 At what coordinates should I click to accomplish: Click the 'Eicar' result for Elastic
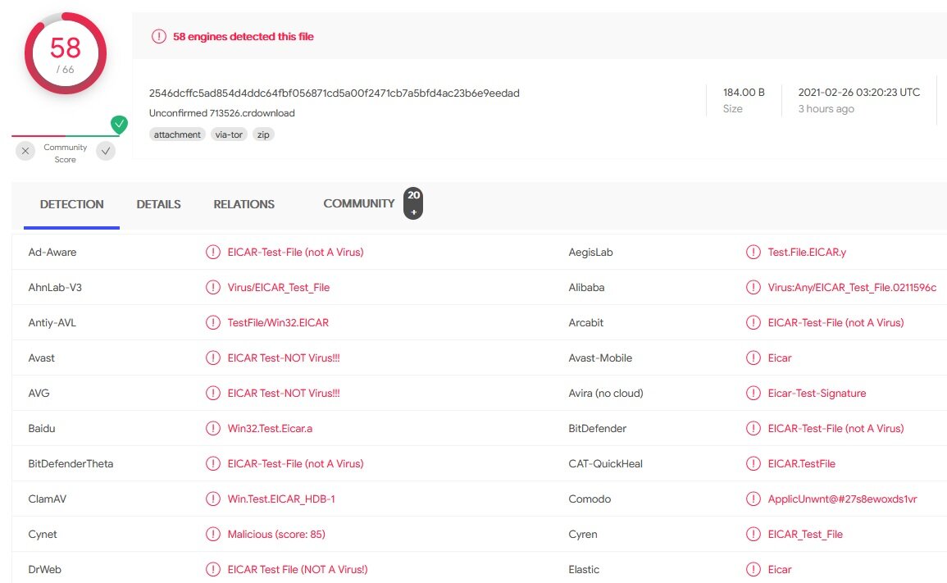coord(779,569)
